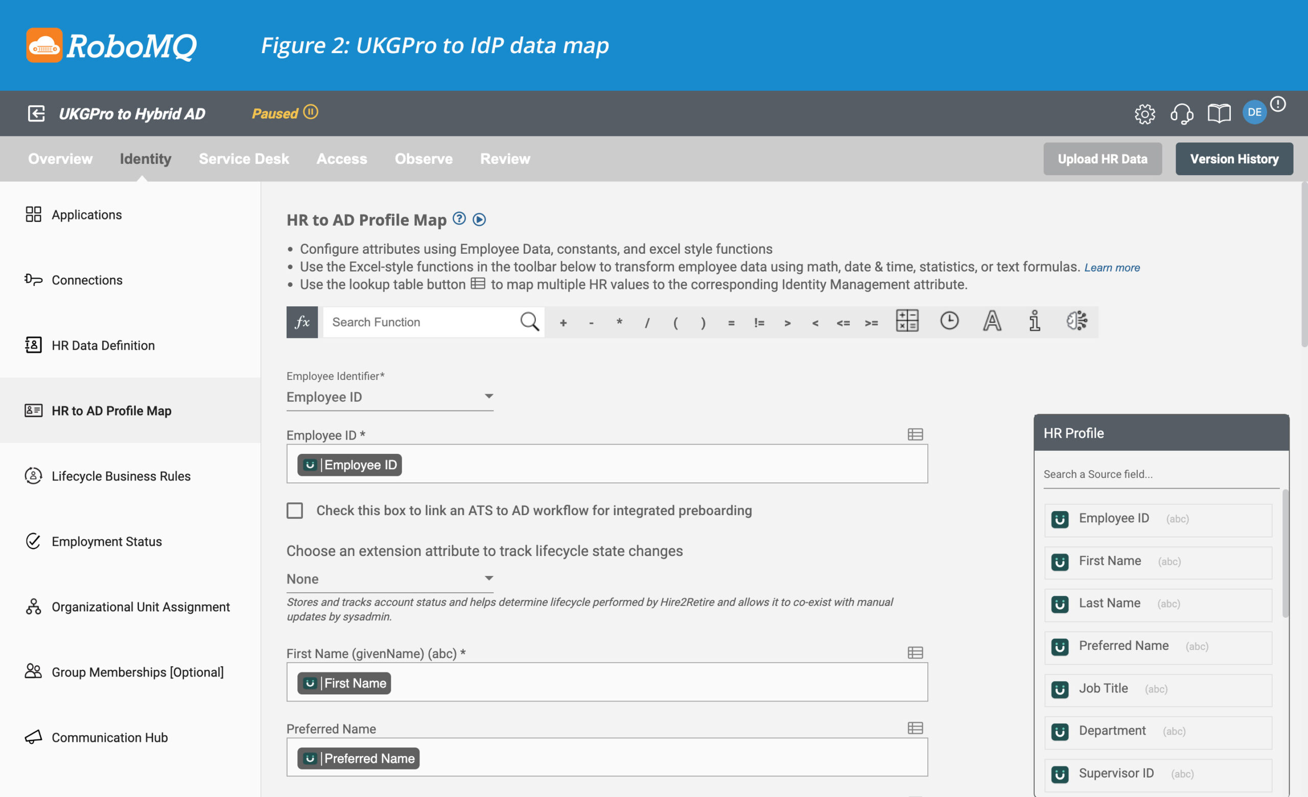Click the Organizational Unit Assignment icon
The image size is (1308, 797).
[x=33, y=607]
